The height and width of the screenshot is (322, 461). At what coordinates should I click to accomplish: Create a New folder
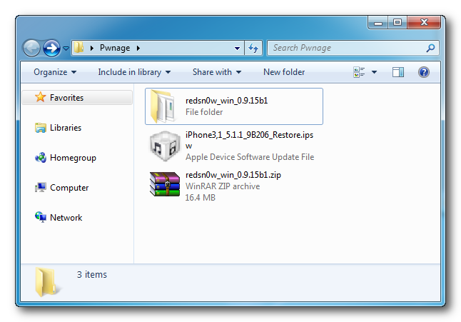pos(284,72)
